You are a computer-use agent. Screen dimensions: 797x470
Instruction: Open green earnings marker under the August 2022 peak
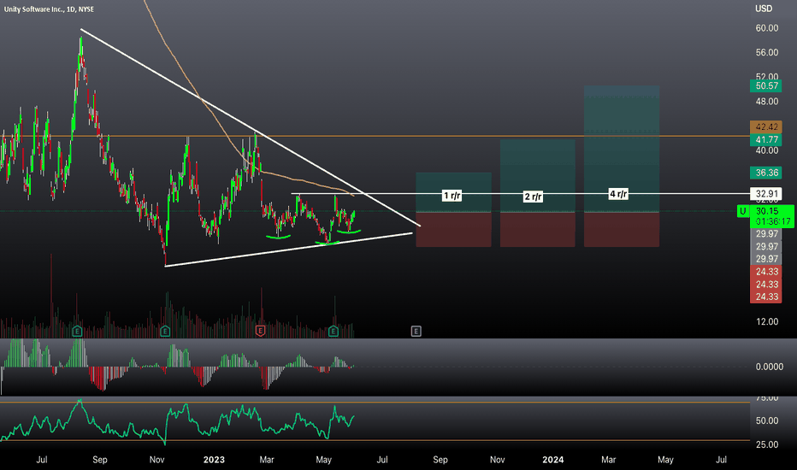click(x=77, y=332)
